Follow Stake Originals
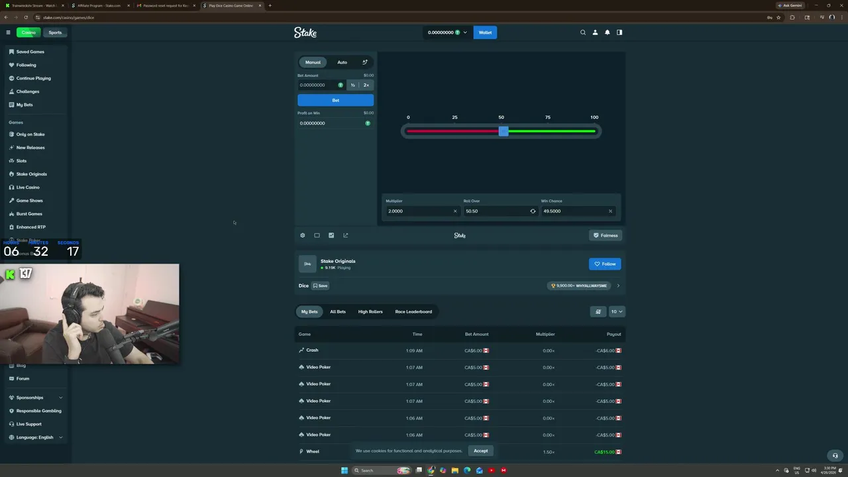Screen dimensions: 848x477 point(605,264)
